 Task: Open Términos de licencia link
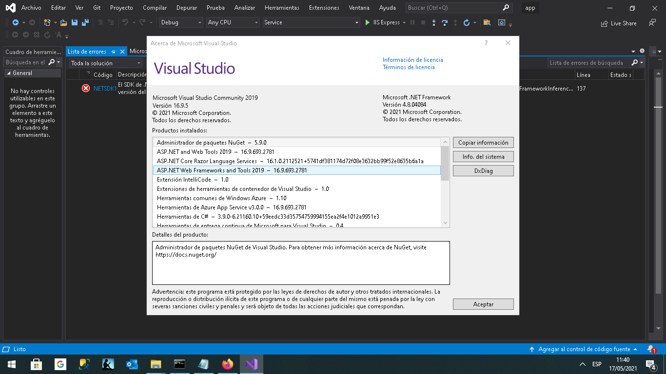click(409, 67)
